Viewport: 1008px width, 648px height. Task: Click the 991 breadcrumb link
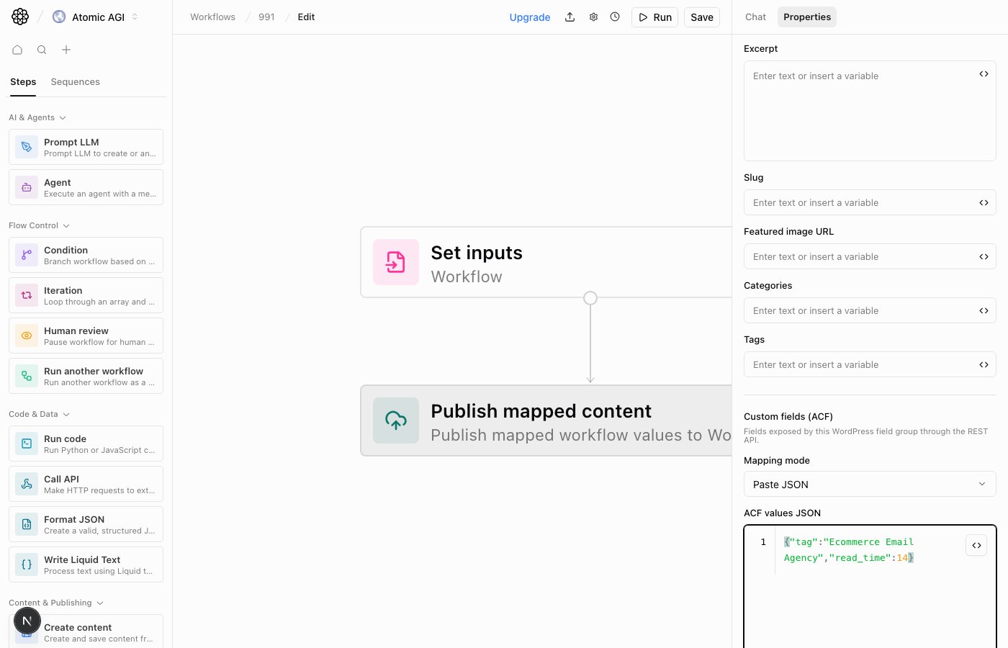click(266, 17)
